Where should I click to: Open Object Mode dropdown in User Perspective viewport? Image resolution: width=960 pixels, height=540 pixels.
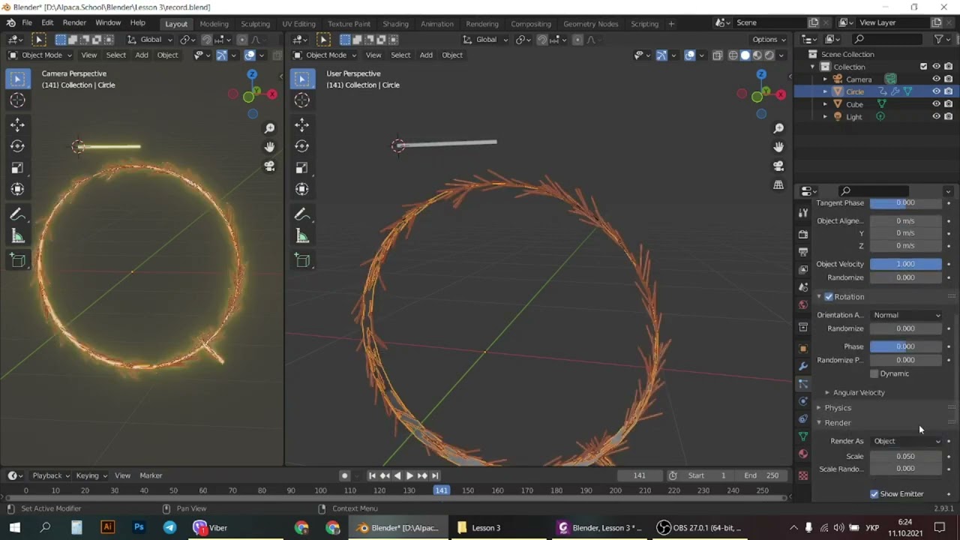[x=325, y=55]
